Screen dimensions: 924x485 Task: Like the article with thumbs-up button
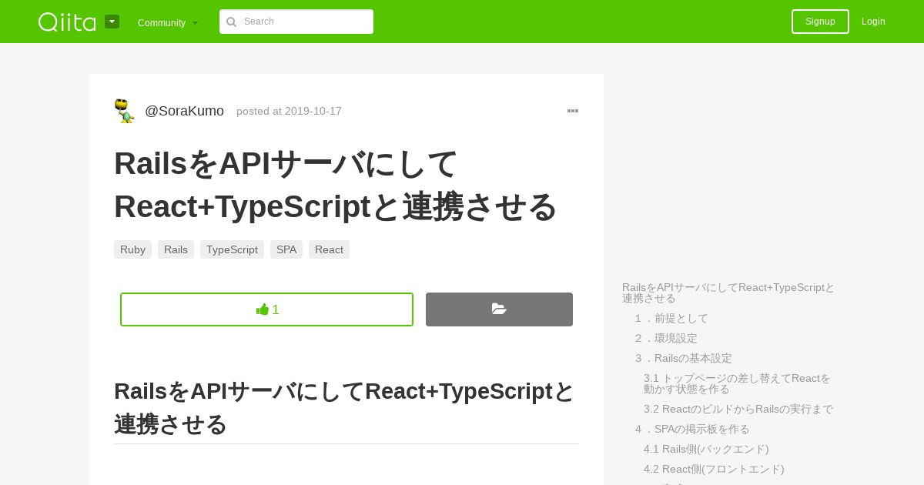[x=266, y=309]
